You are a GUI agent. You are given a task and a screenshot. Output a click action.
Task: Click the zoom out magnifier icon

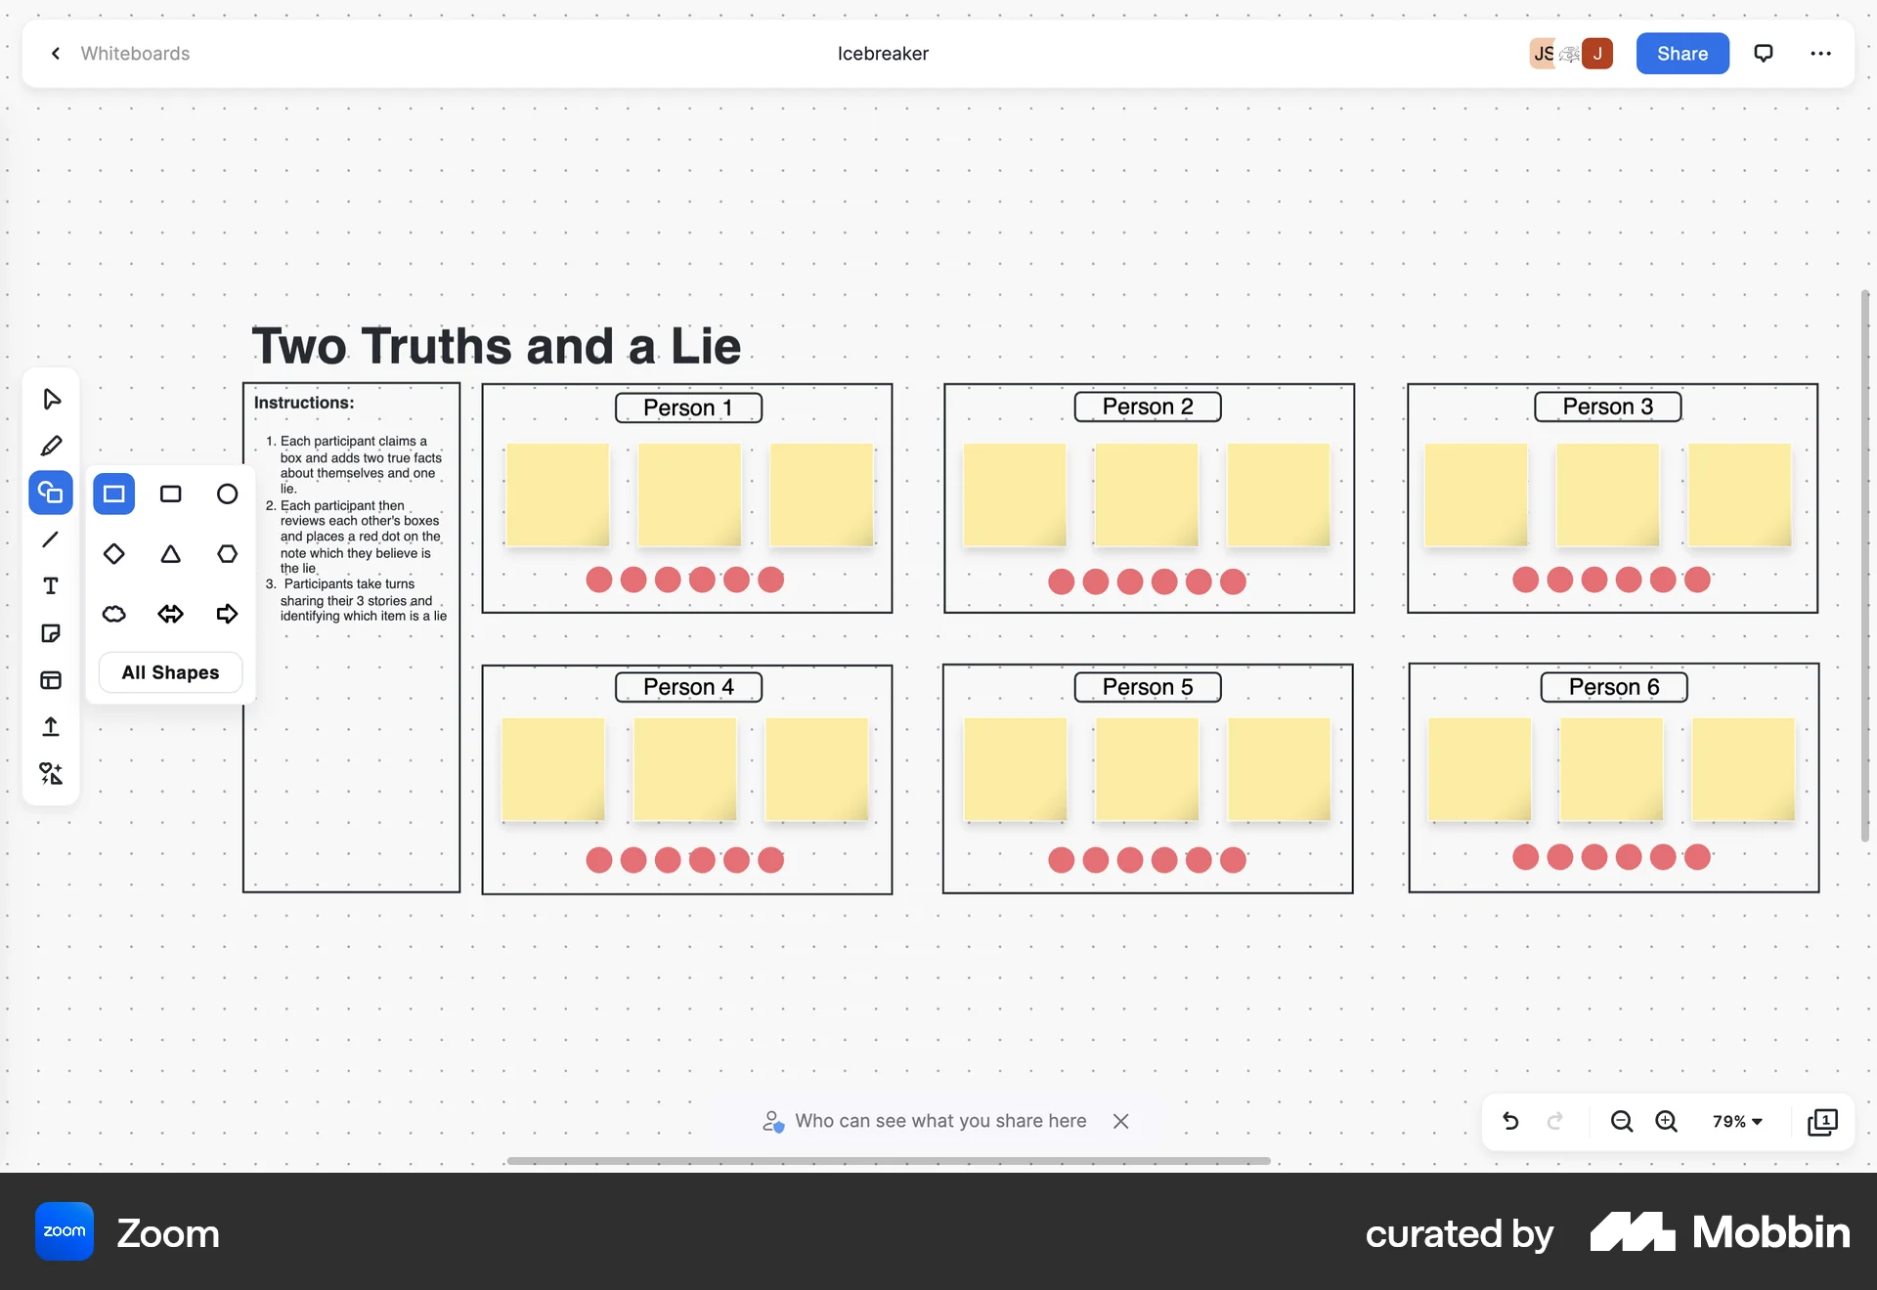coord(1621,1121)
